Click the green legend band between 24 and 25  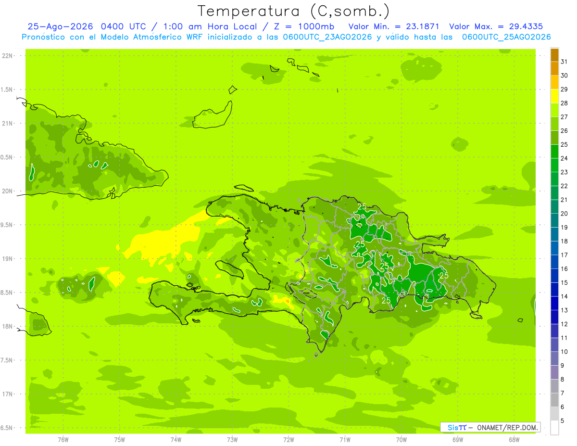554,152
